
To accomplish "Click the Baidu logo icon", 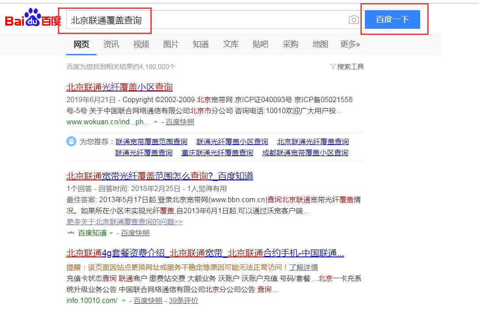I will coord(31,18).
